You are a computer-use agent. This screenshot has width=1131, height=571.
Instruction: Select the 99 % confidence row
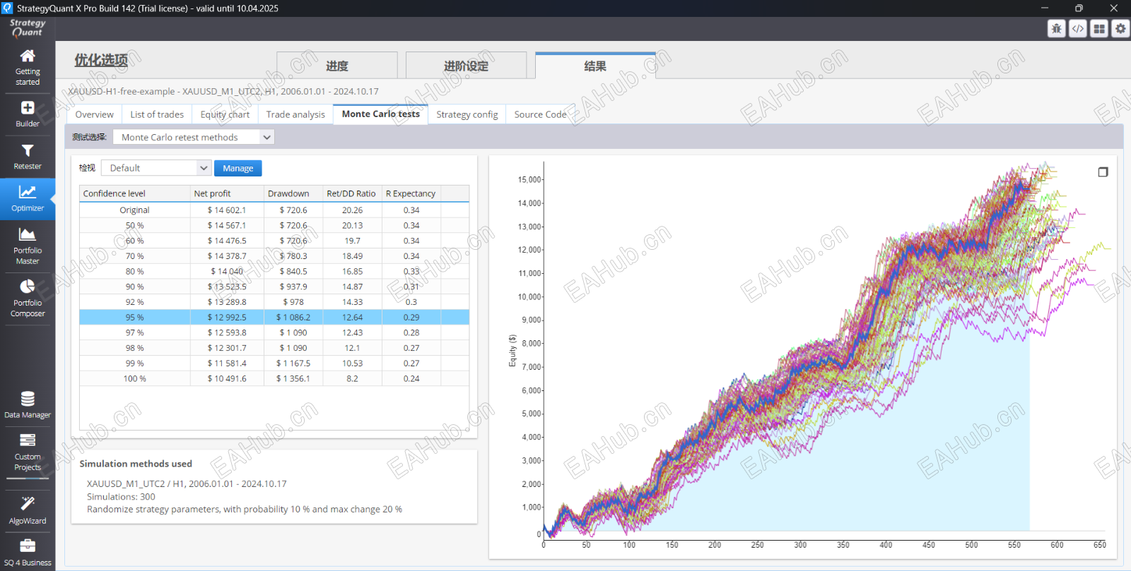[x=274, y=363]
